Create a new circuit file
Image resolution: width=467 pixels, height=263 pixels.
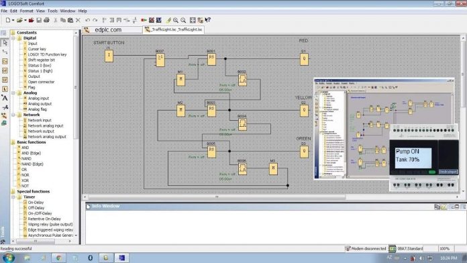point(8,20)
